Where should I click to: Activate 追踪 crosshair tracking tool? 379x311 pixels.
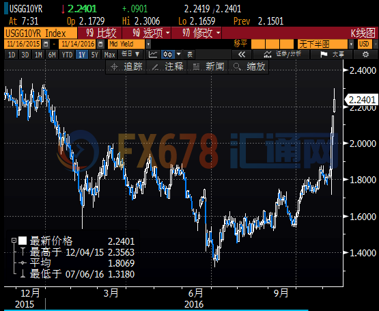pos(126,66)
